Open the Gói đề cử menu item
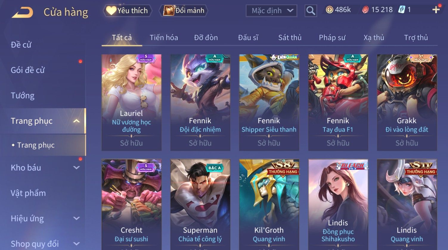 (x=28, y=70)
